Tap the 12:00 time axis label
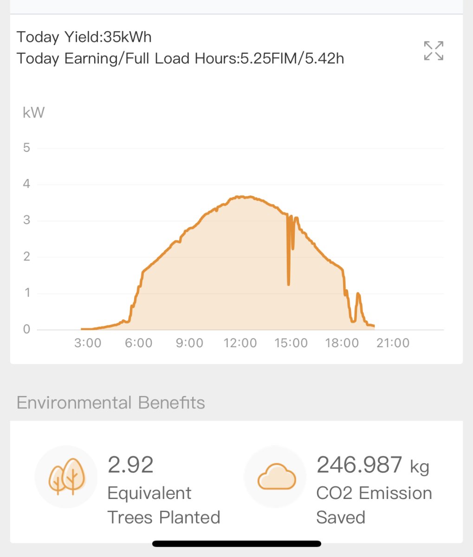Image resolution: width=473 pixels, height=557 pixels. pyautogui.click(x=240, y=343)
